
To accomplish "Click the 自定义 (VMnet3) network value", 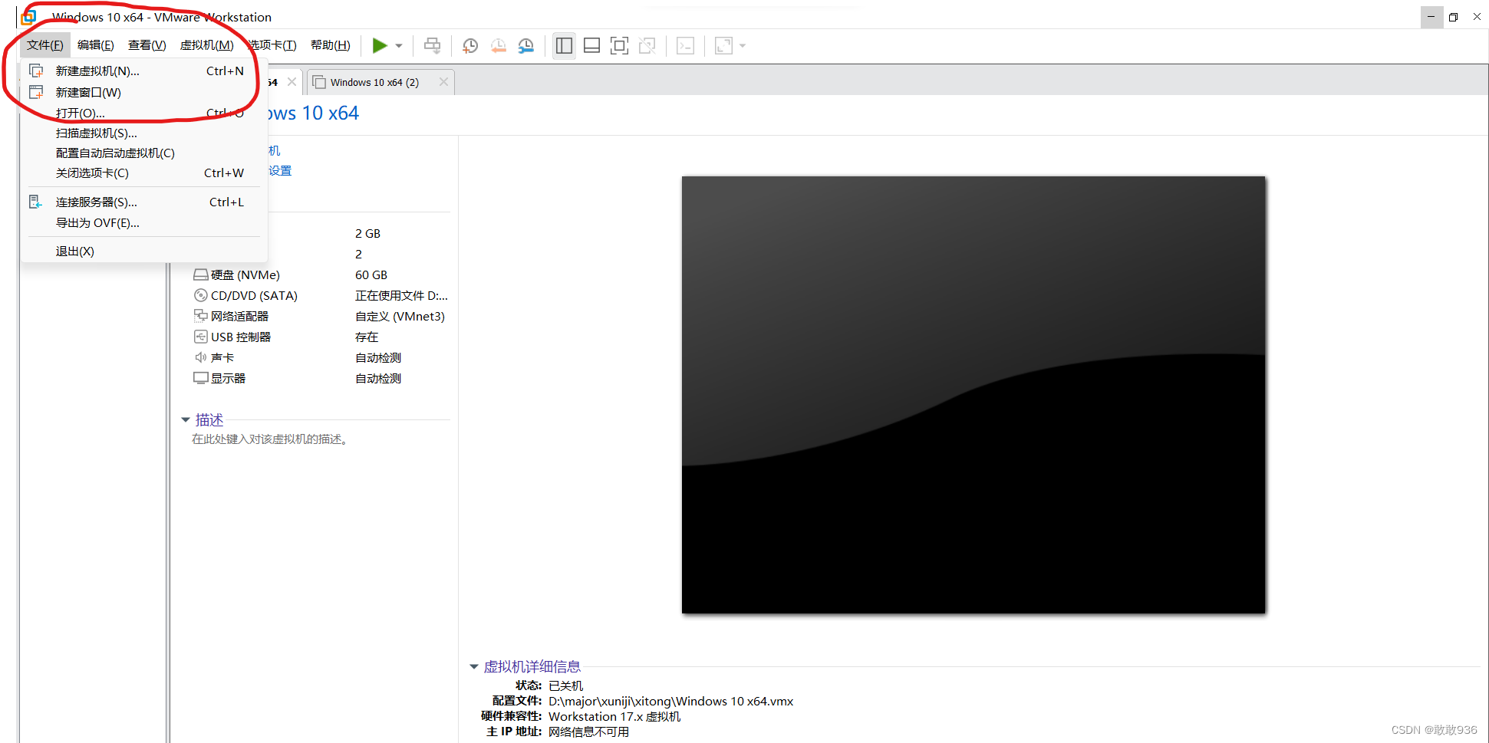I will (400, 317).
